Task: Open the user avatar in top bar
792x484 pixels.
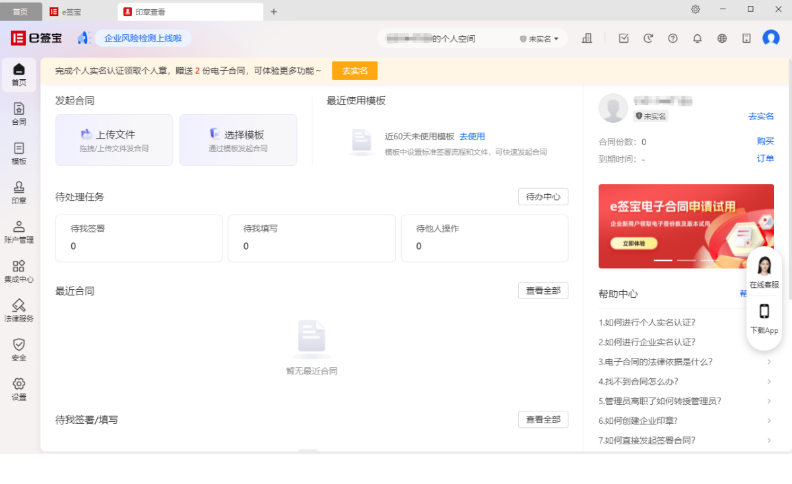Action: pos(771,38)
